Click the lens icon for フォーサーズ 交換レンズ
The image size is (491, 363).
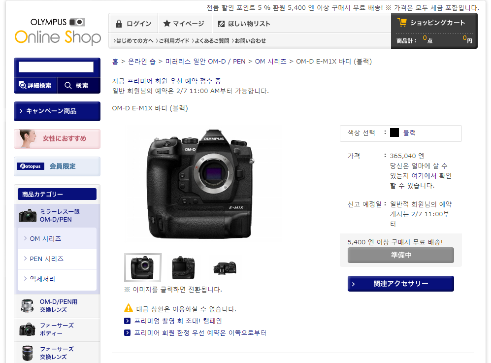[28, 353]
